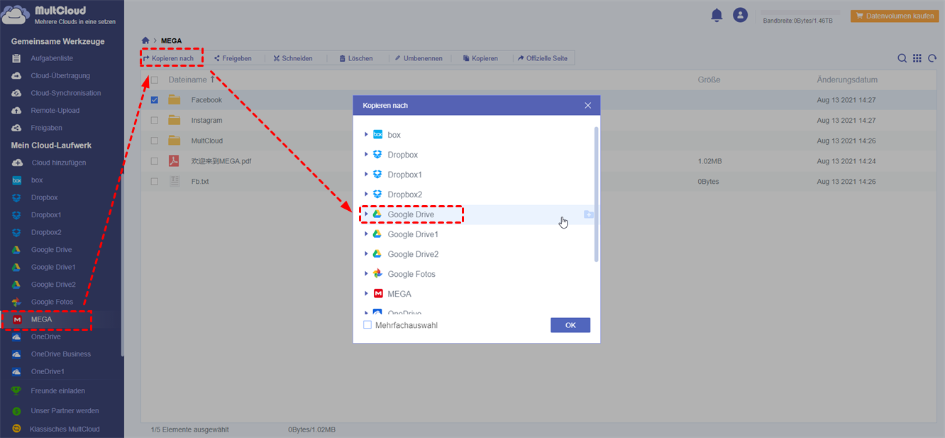945x438 pixels.
Task: Sort by Dateiname column header
Action: 187,80
